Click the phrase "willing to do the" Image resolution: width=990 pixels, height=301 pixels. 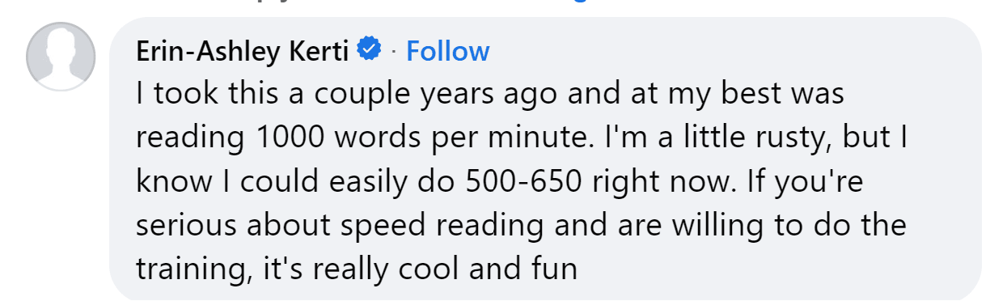pyautogui.click(x=796, y=226)
